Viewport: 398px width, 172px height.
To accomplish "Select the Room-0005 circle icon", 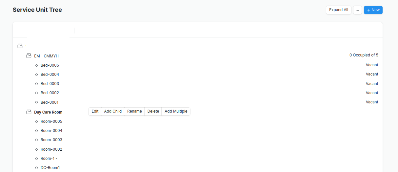I will pyautogui.click(x=36, y=121).
